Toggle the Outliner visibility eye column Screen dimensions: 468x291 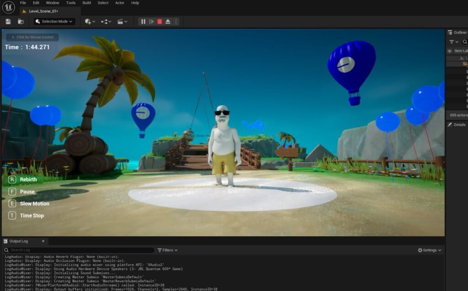(x=449, y=51)
